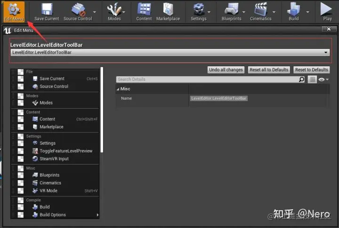
Task: Click Reset all to Defaults
Action: point(269,70)
